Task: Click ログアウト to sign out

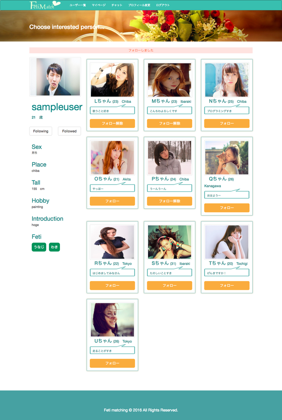Action: click(163, 5)
